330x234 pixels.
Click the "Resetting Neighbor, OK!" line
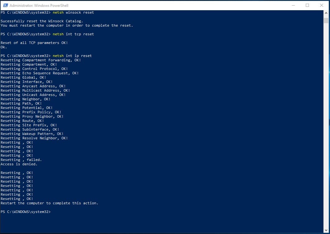click(x=25, y=99)
